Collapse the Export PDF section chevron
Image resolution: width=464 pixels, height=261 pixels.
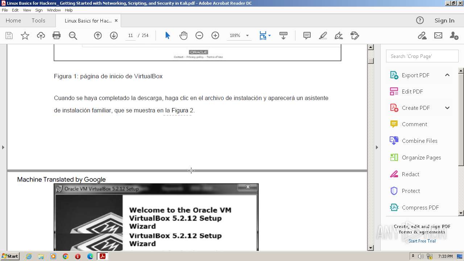[x=447, y=75]
